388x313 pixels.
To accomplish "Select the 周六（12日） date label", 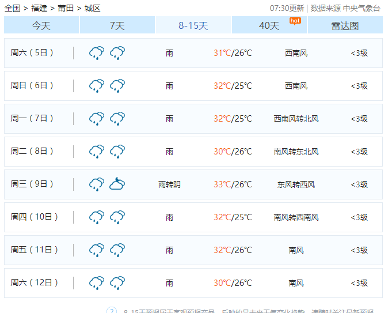I will pos(34,282).
